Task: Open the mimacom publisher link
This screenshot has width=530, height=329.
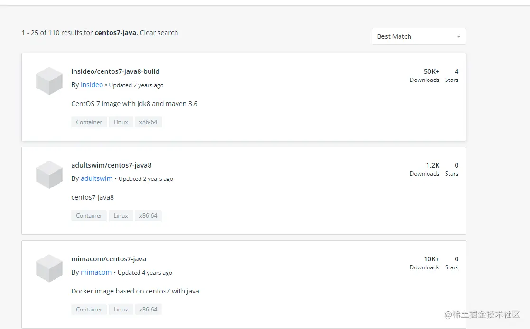Action: coord(96,272)
